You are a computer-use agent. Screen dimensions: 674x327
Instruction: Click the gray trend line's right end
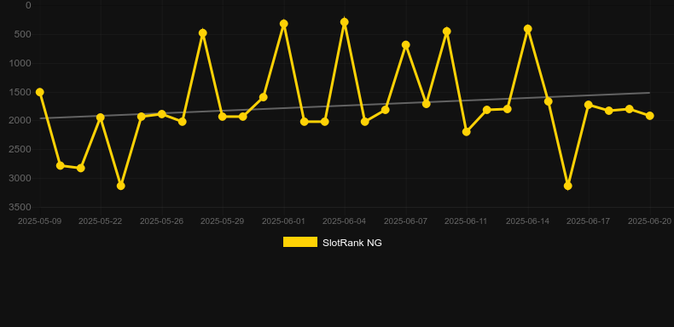[648, 93]
